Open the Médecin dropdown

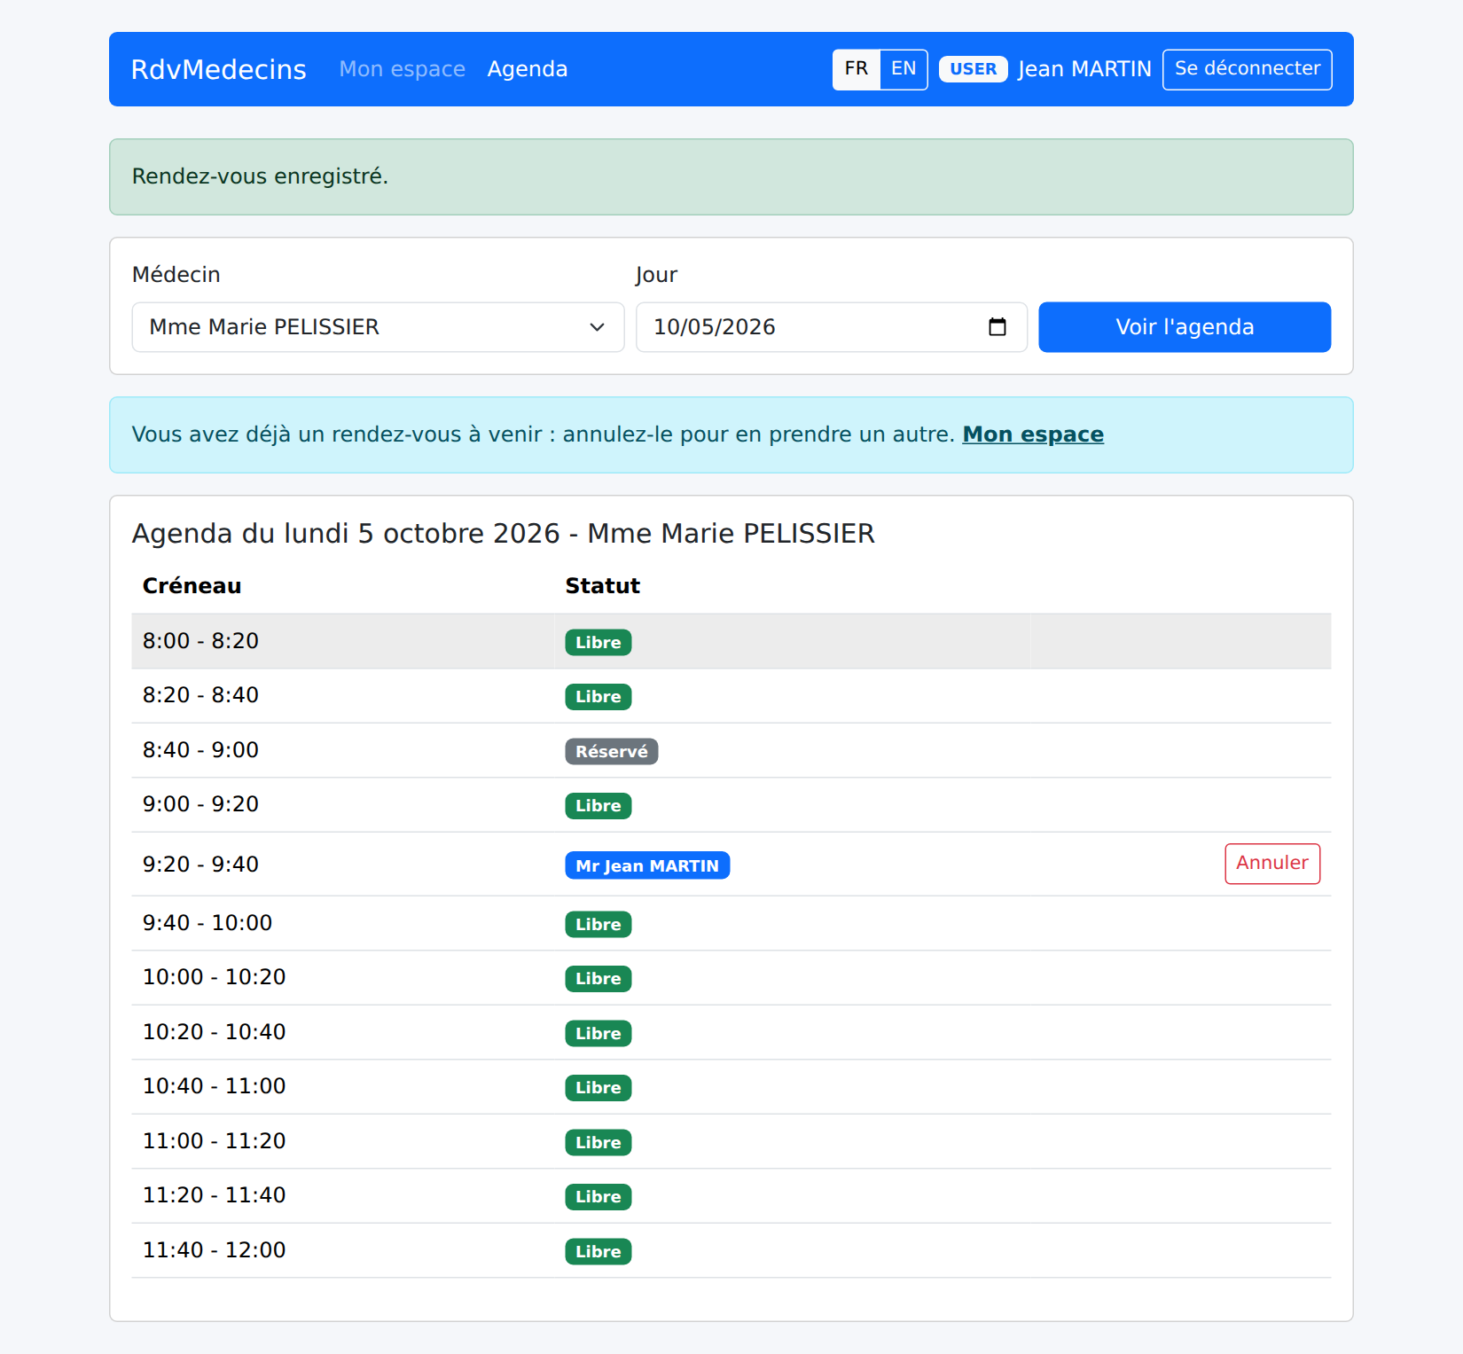click(378, 327)
